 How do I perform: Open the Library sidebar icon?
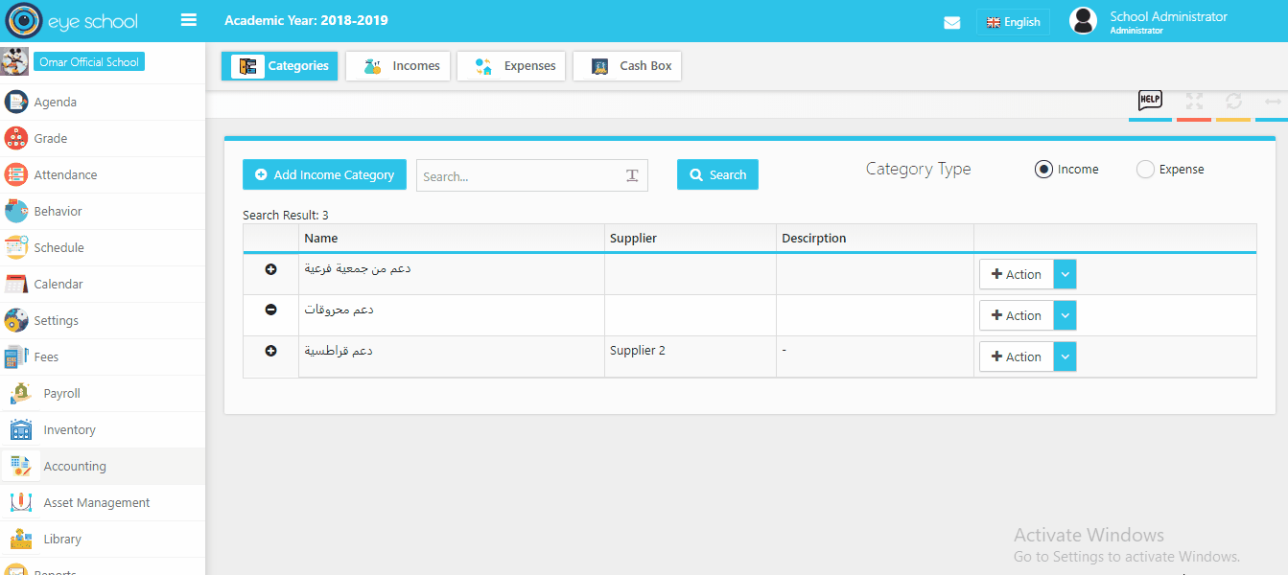[x=21, y=539]
